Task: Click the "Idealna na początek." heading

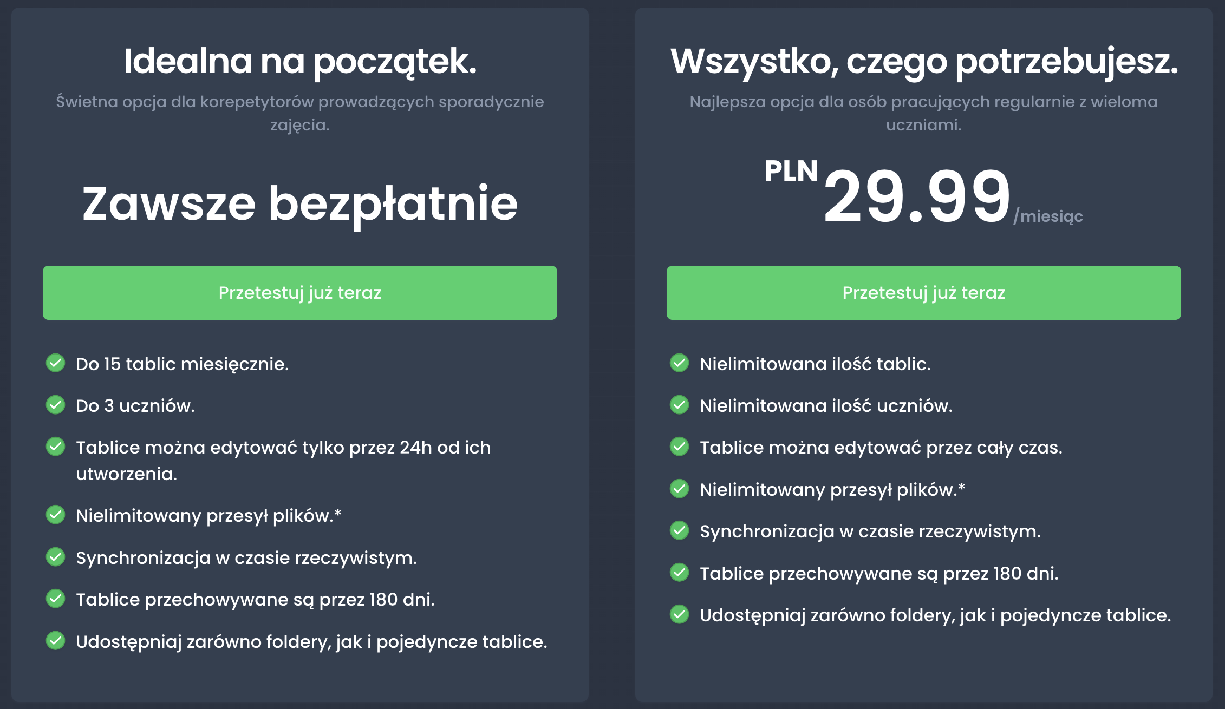Action: (299, 61)
